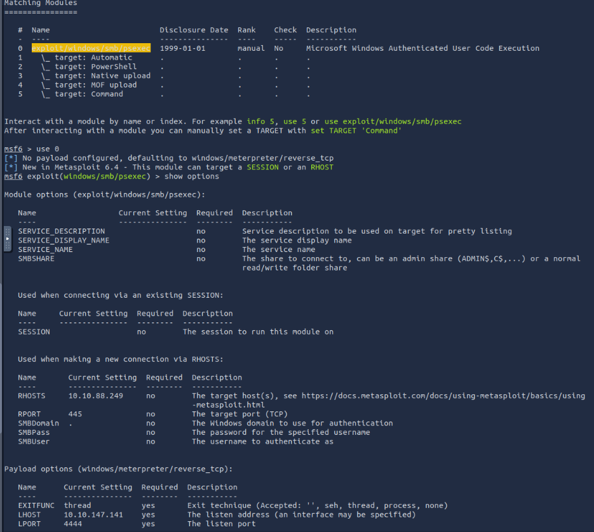Click "Service description to be used on target" text

(377, 231)
